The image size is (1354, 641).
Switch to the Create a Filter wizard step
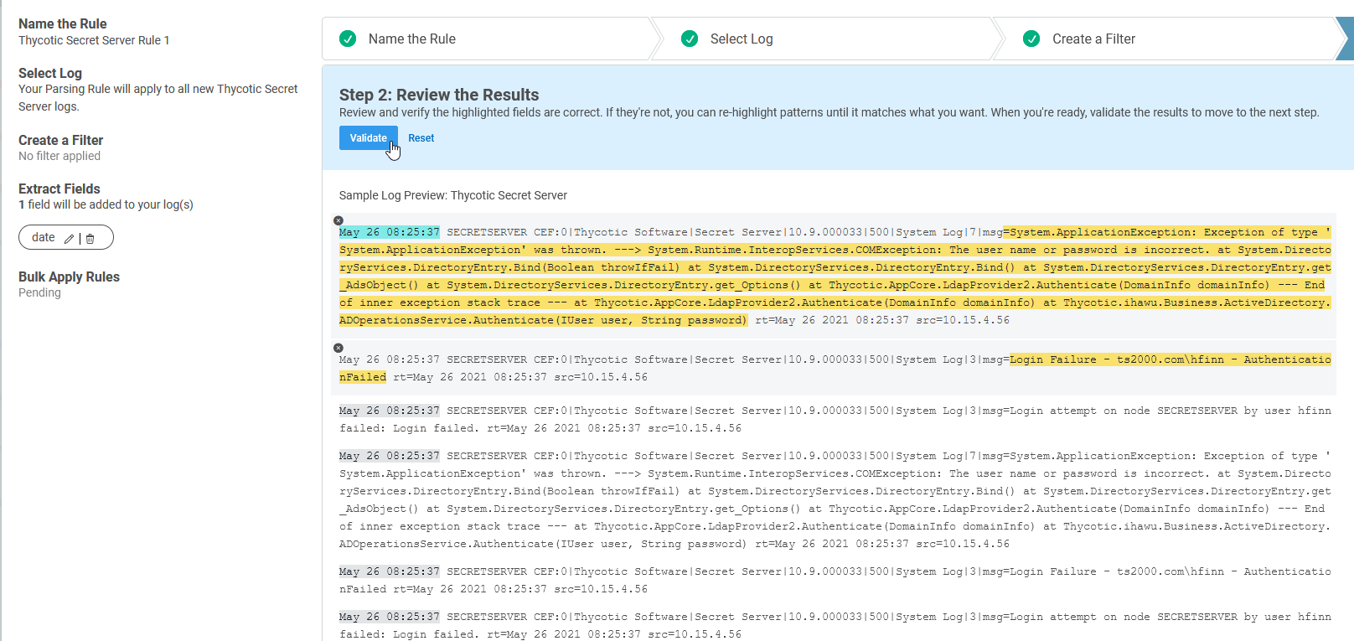coord(1093,39)
